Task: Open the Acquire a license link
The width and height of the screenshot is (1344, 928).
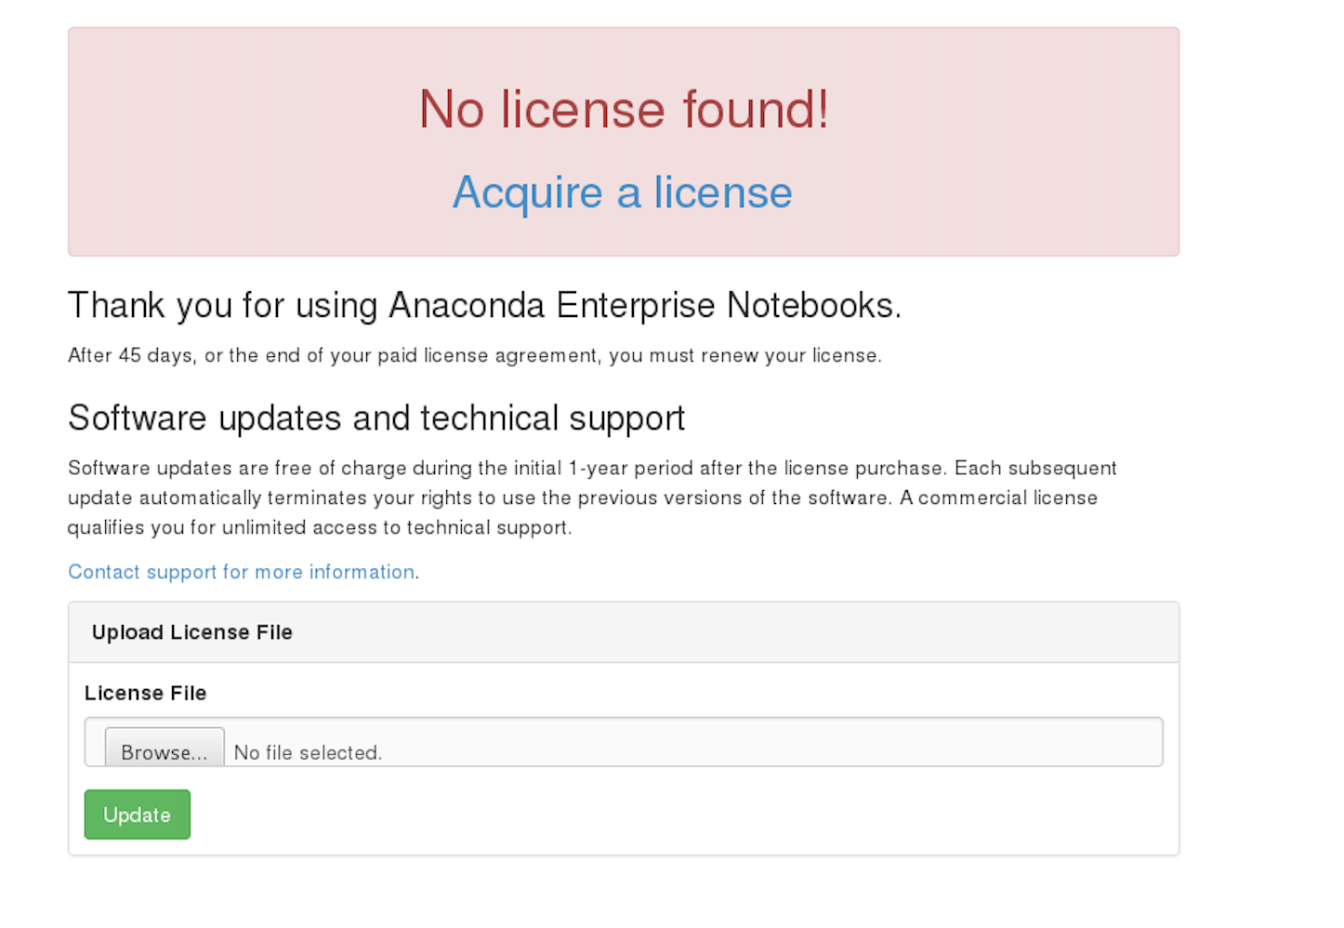Action: click(x=622, y=192)
